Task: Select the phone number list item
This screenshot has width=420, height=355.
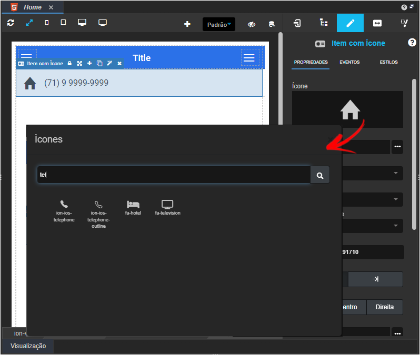Action: 139,83
